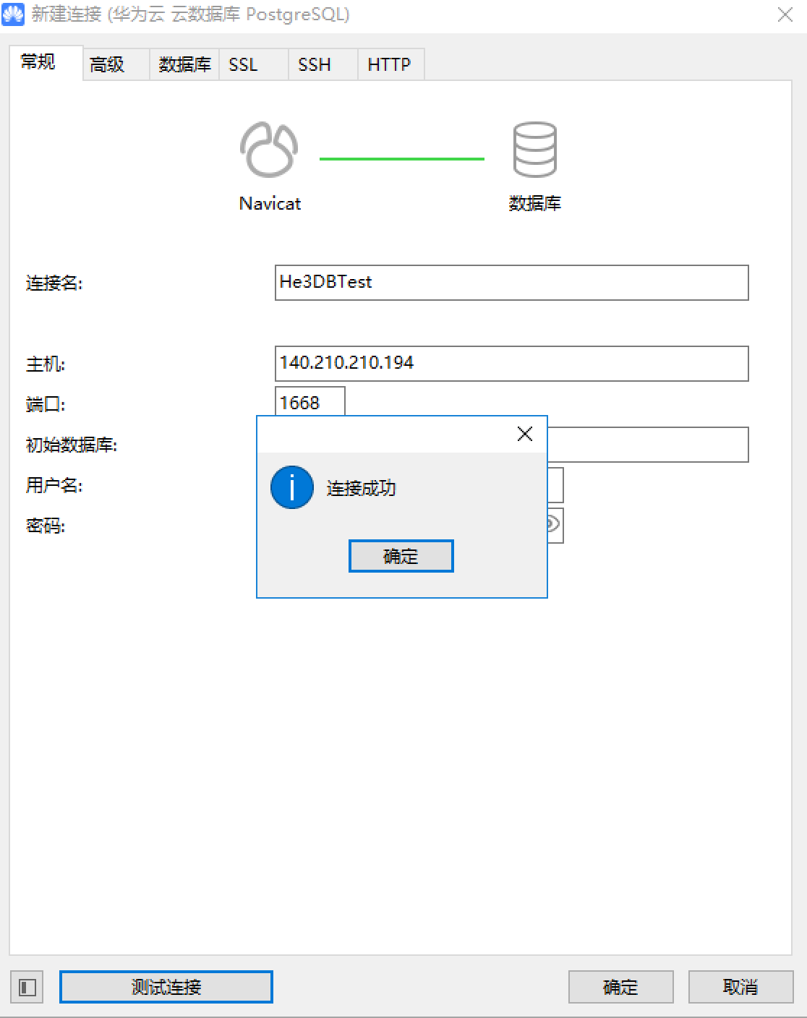Click the 数据库 database cylinder icon

click(534, 150)
